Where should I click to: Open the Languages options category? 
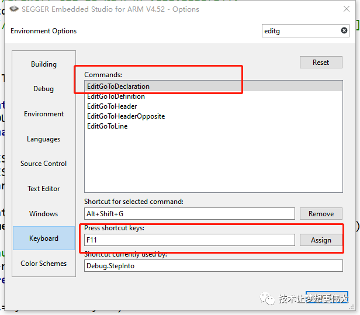click(44, 139)
